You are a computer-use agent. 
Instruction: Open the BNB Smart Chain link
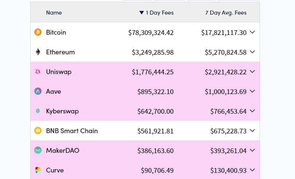point(72,131)
